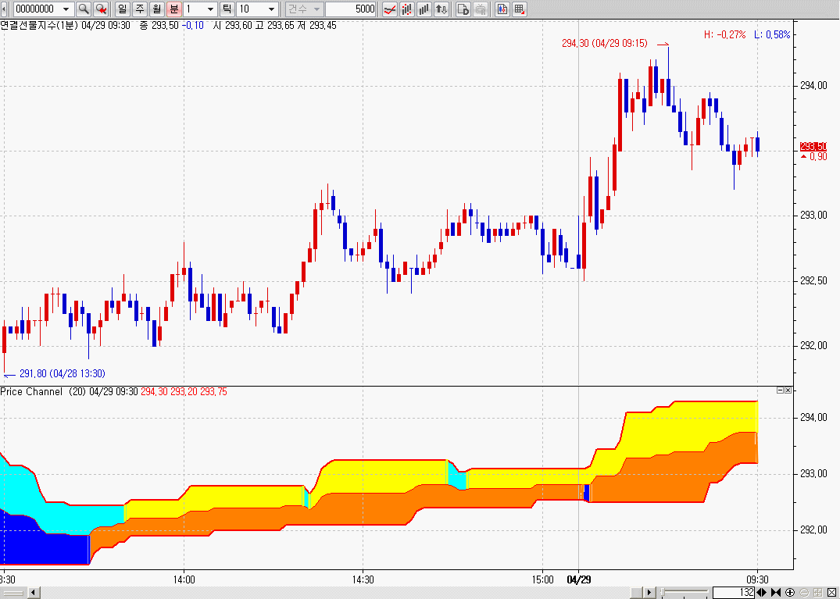This screenshot has width=840, height=599.
Task: Click the zoom in plus circle icon
Action: click(790, 592)
